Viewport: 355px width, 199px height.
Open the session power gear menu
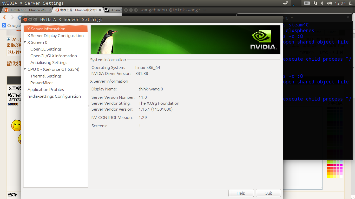(x=351, y=3)
